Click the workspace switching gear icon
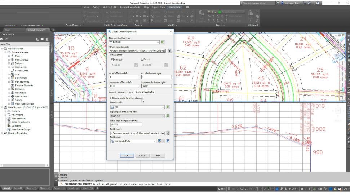This screenshot has height=195, width=350. pyautogui.click(x=302, y=189)
